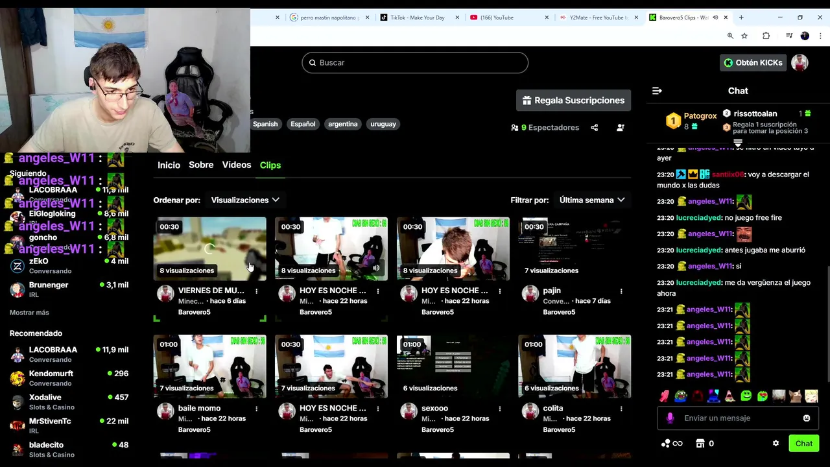830x467 pixels.
Task: Open options menu for pajin clip
Action: pyautogui.click(x=621, y=291)
